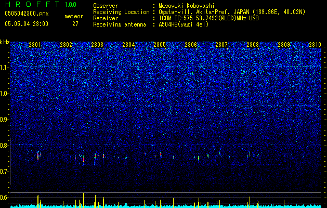This screenshot has height=208, width=327.
Task: Click the 2301 time marker
Action: click(x=35, y=44)
